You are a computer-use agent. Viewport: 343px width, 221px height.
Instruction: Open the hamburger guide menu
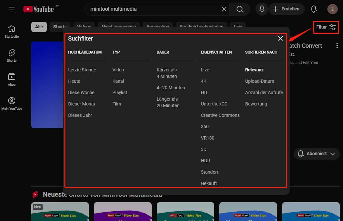click(x=12, y=9)
